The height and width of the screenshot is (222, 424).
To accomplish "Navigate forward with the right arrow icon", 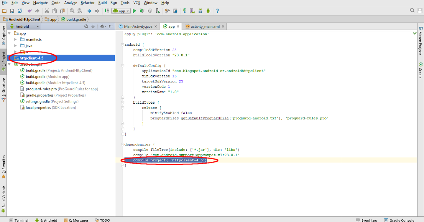I will click(x=97, y=11).
